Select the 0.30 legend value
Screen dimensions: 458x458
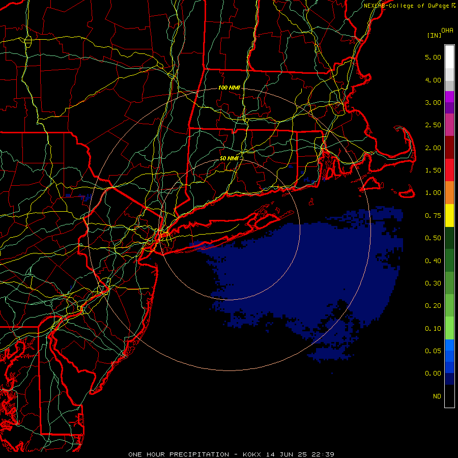pyautogui.click(x=433, y=283)
